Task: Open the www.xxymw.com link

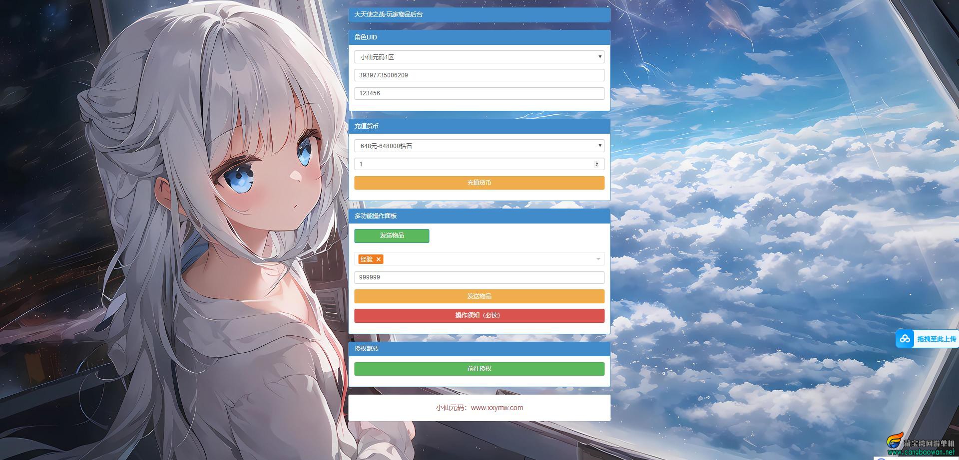Action: [496, 408]
